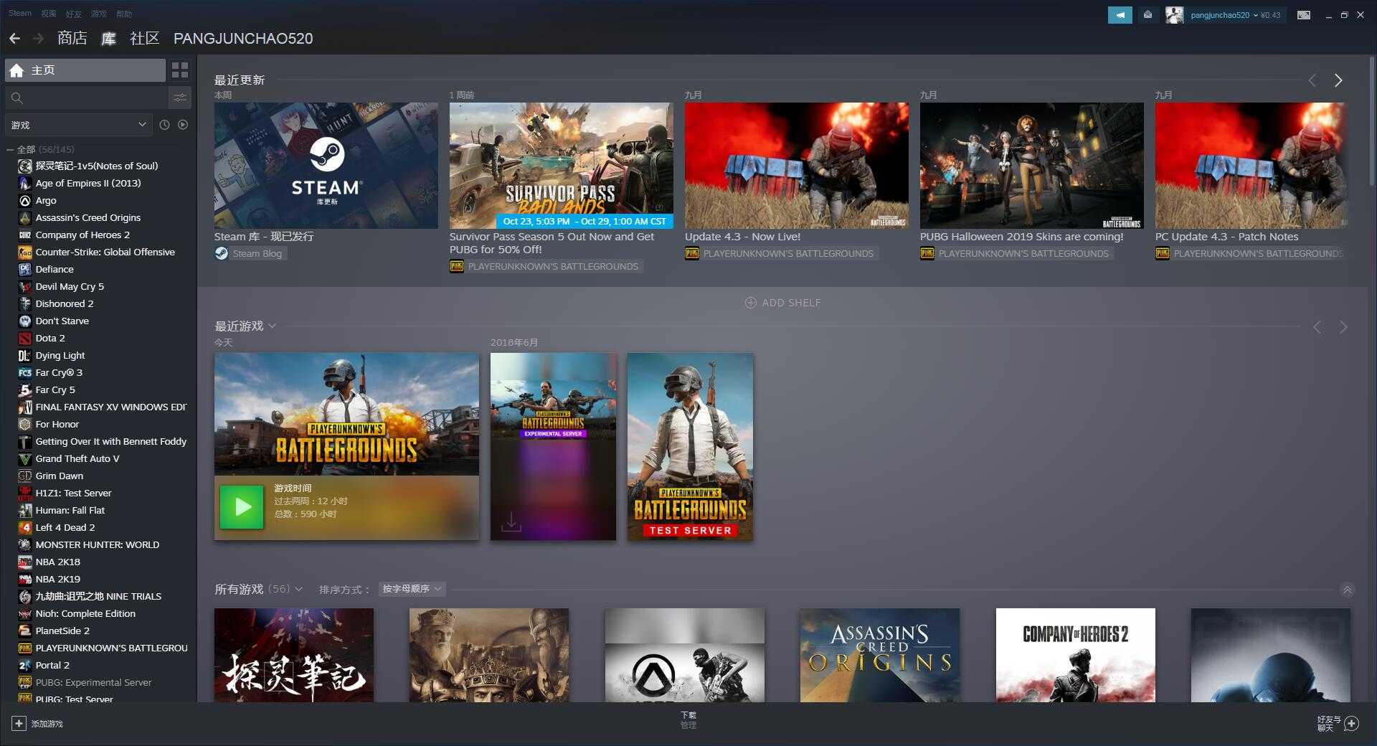Click the download icon on PUBG Experimental Server card

click(x=511, y=521)
